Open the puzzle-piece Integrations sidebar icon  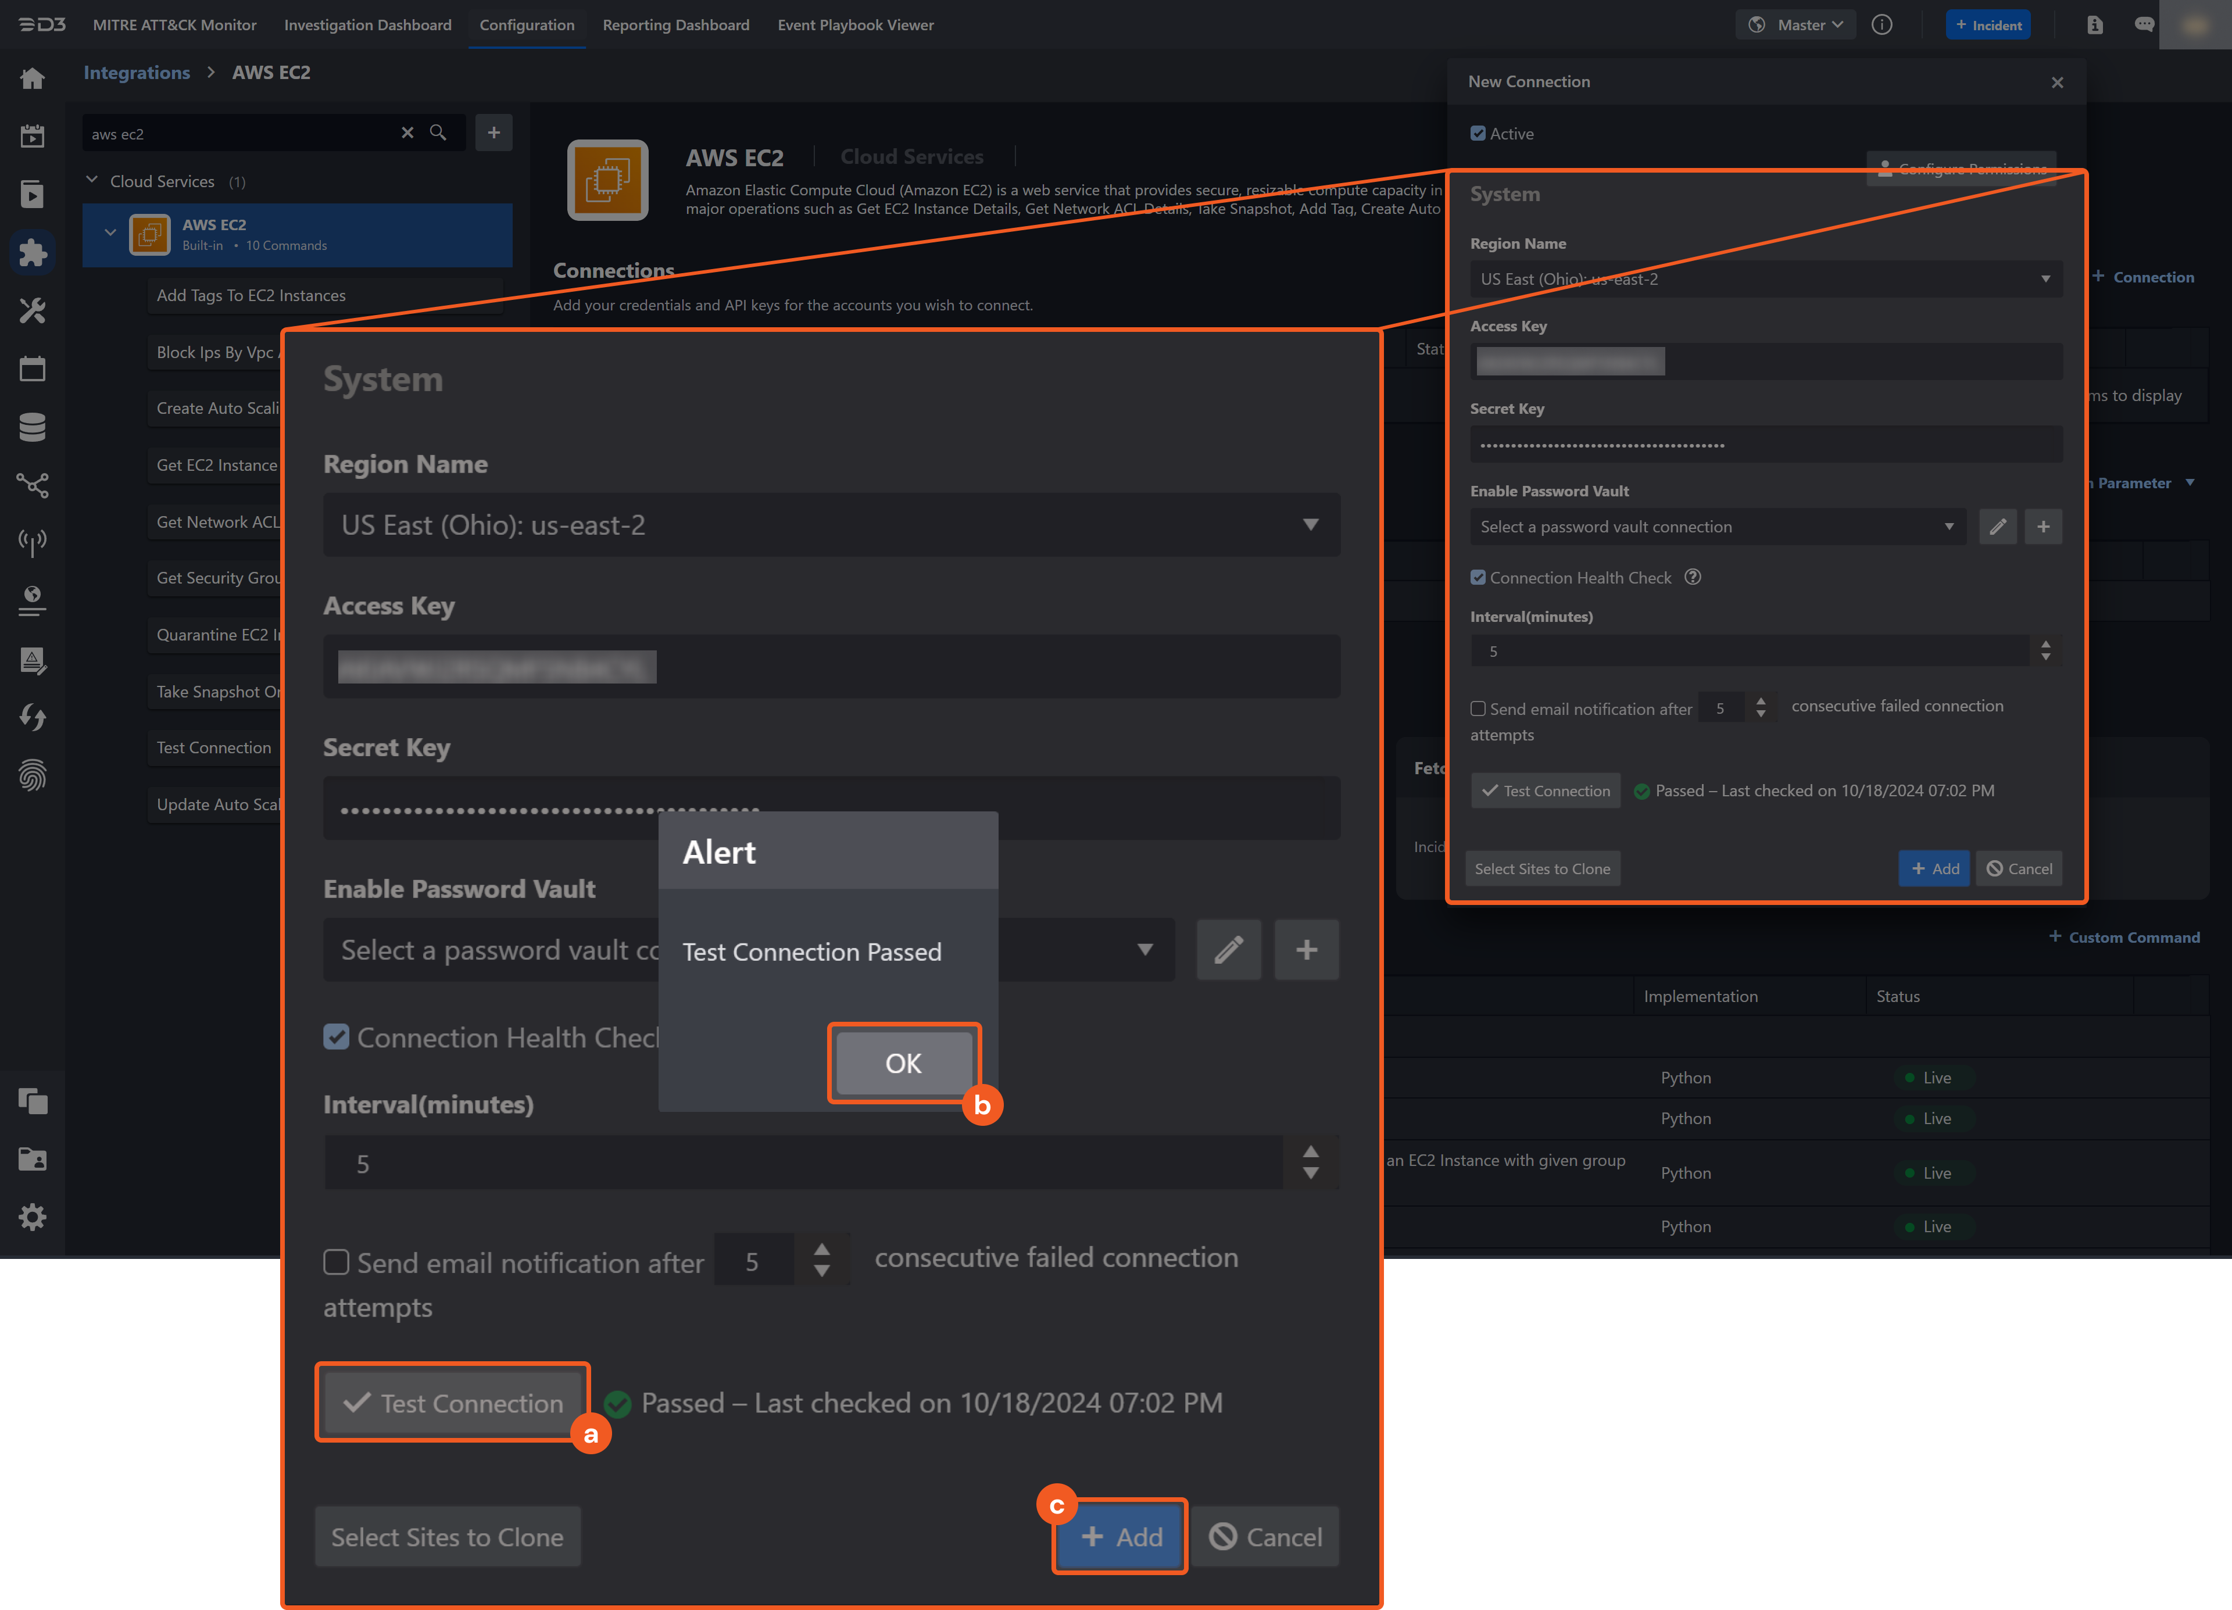click(33, 253)
